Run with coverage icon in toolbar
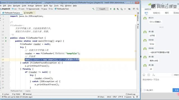Image resolution: width=179 pixels, height=100 pixels. coord(118,9)
